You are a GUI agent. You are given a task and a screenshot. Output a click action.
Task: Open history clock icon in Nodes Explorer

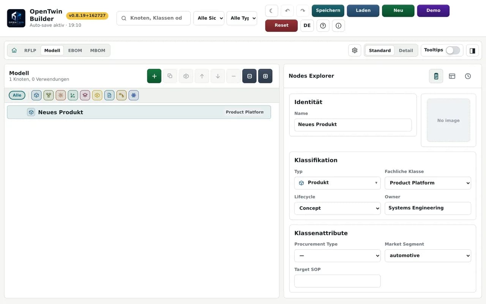click(468, 76)
